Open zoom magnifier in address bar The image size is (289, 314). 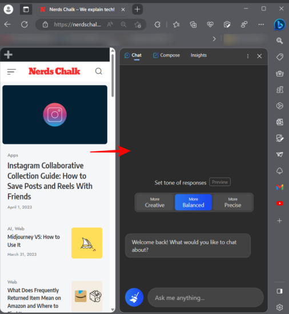click(x=123, y=25)
